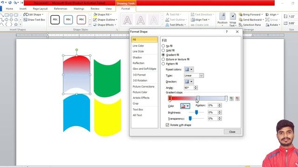This screenshot has height=167, width=298.
Task: Open the Home ribbon tab
Action: point(9,9)
